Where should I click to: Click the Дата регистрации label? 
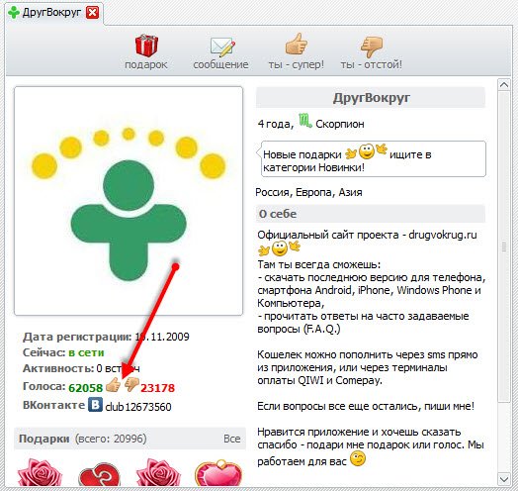point(77,337)
